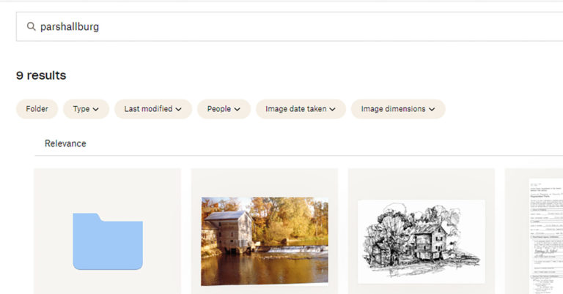Click the 9 results heading
563x294 pixels.
click(x=41, y=75)
